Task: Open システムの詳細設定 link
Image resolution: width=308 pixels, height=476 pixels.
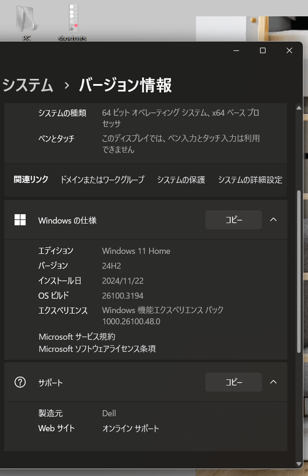Action: (250, 180)
